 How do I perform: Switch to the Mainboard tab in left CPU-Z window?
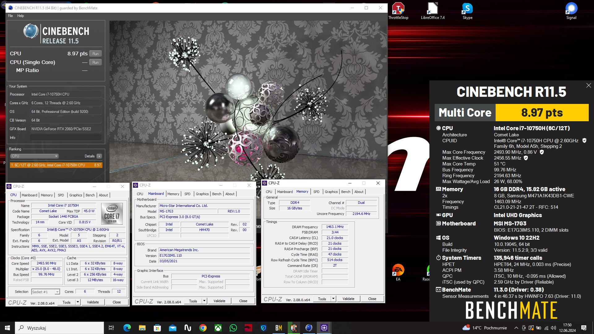[x=29, y=195]
